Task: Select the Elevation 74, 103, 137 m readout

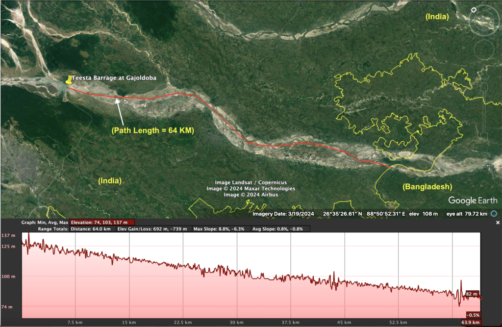Action: click(102, 222)
